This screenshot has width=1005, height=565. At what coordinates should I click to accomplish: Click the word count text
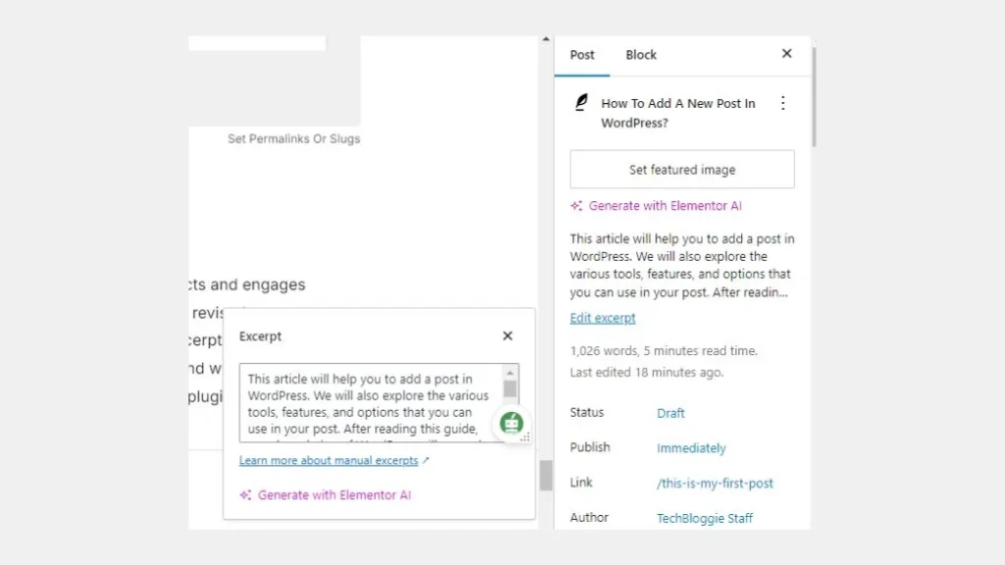663,351
